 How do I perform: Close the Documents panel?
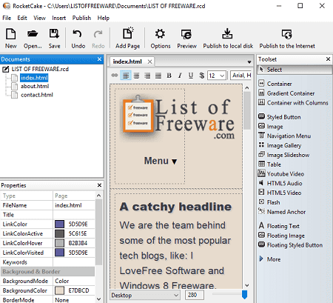99,59
